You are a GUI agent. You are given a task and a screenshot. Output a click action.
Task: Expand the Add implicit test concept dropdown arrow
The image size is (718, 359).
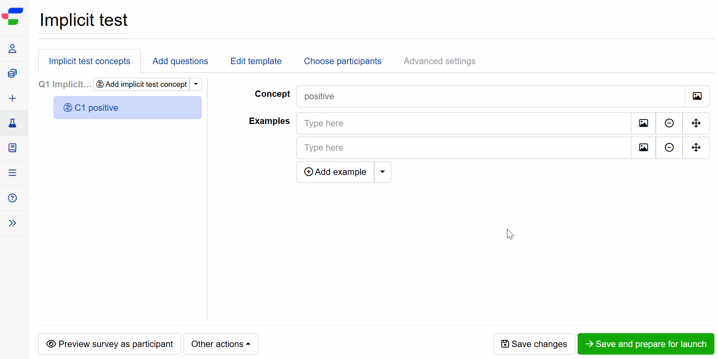click(x=196, y=84)
